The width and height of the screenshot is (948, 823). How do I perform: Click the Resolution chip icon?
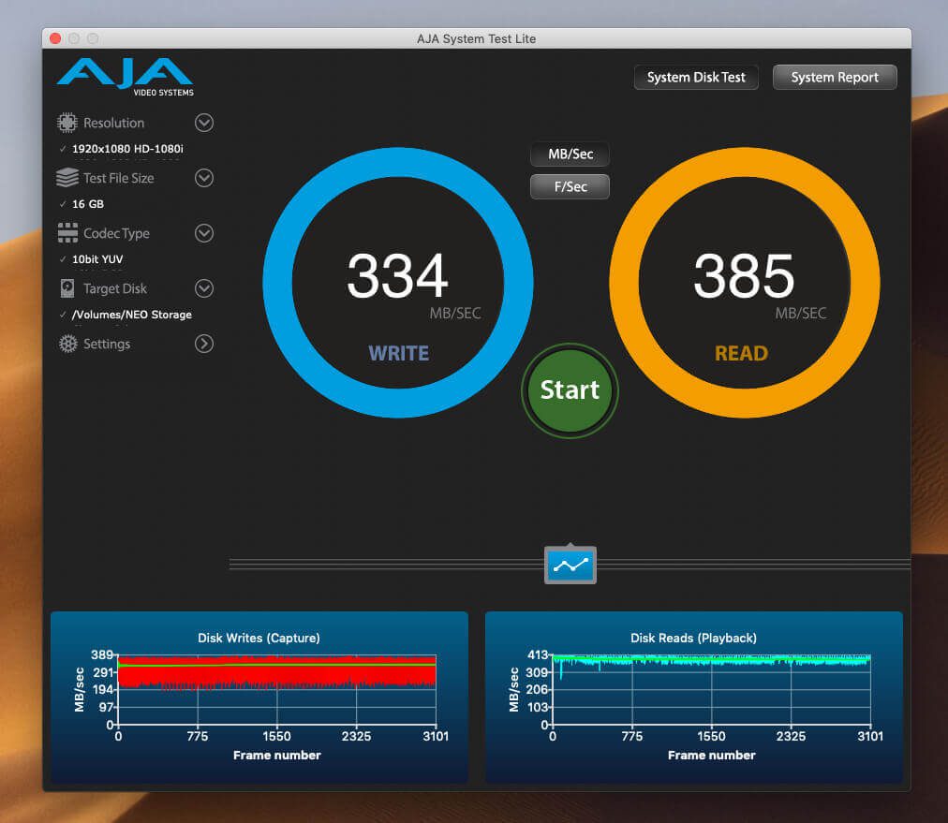(x=67, y=123)
